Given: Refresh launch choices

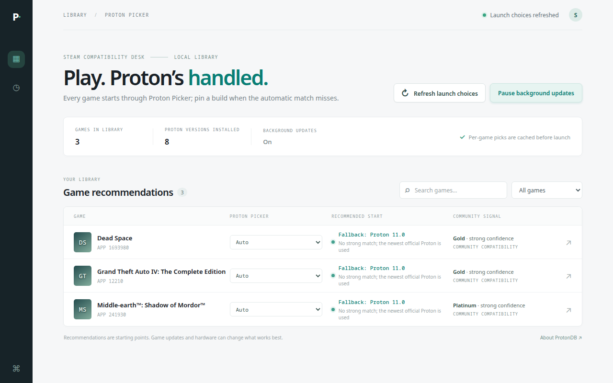Looking at the screenshot, I should (440, 93).
